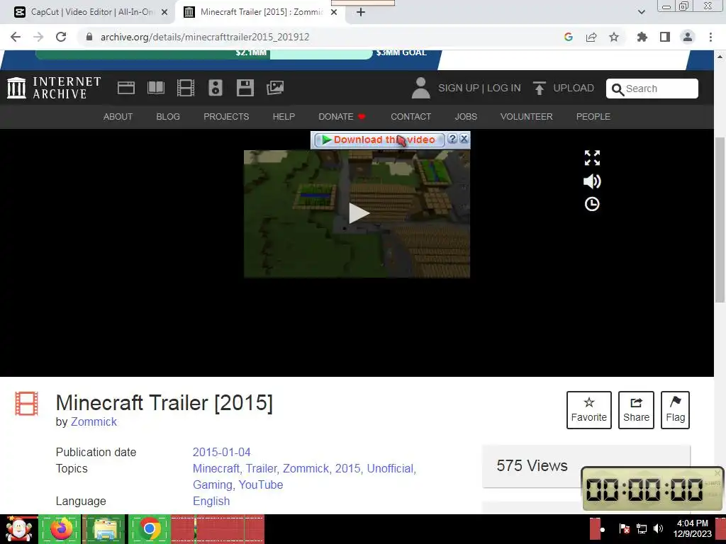
Task: Open the playback speed clock icon
Action: click(592, 204)
